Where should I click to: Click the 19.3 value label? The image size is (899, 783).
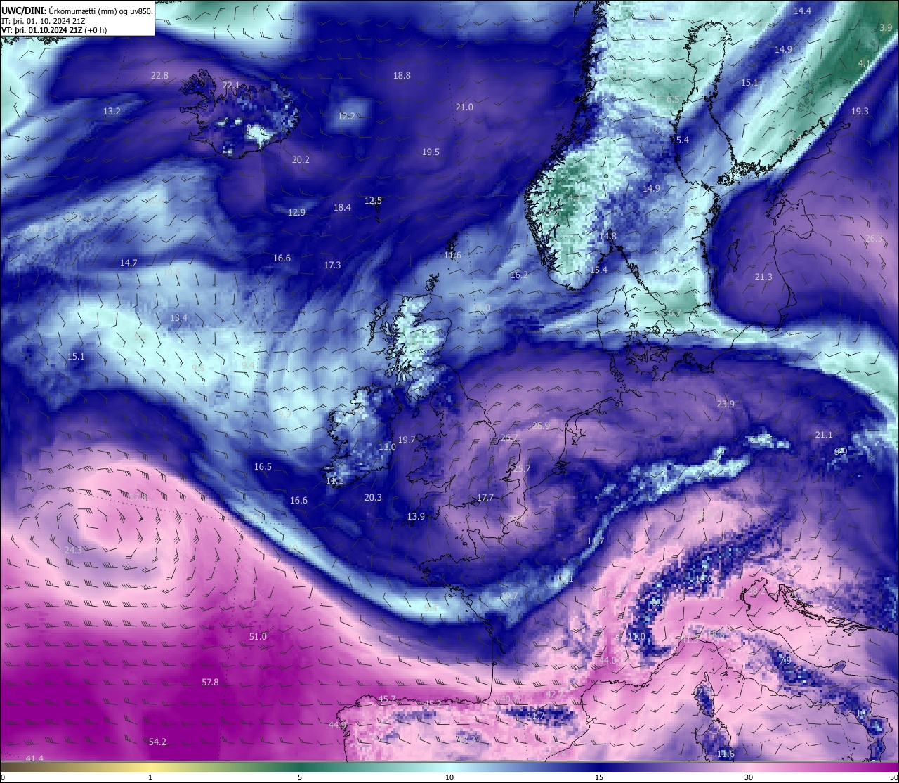click(860, 111)
